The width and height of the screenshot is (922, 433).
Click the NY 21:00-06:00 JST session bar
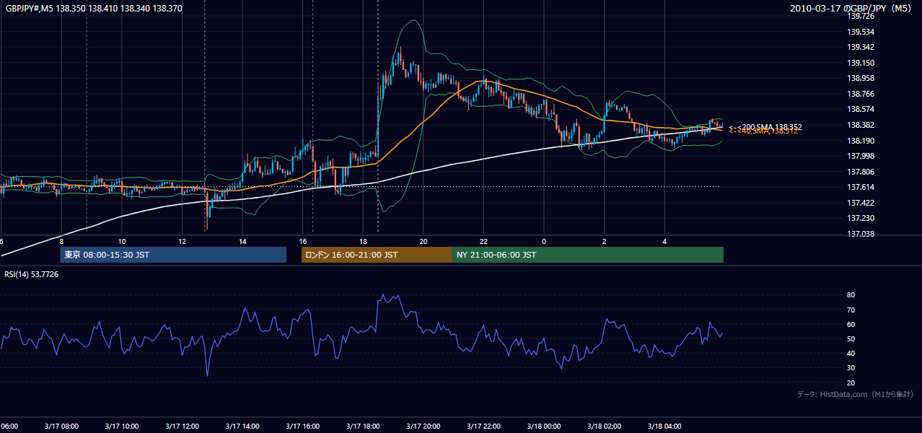[x=588, y=255]
